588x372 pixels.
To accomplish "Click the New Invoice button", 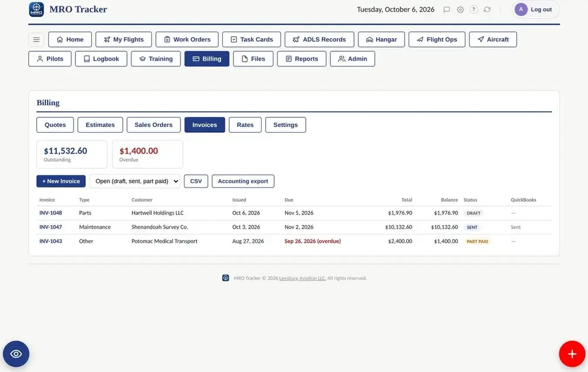I will (61, 182).
